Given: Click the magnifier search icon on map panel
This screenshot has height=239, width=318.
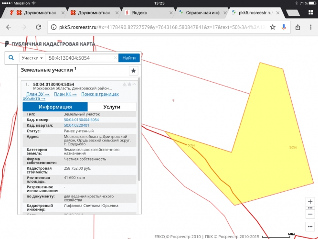Looking at the screenshot, I should pyautogui.click(x=11, y=58).
